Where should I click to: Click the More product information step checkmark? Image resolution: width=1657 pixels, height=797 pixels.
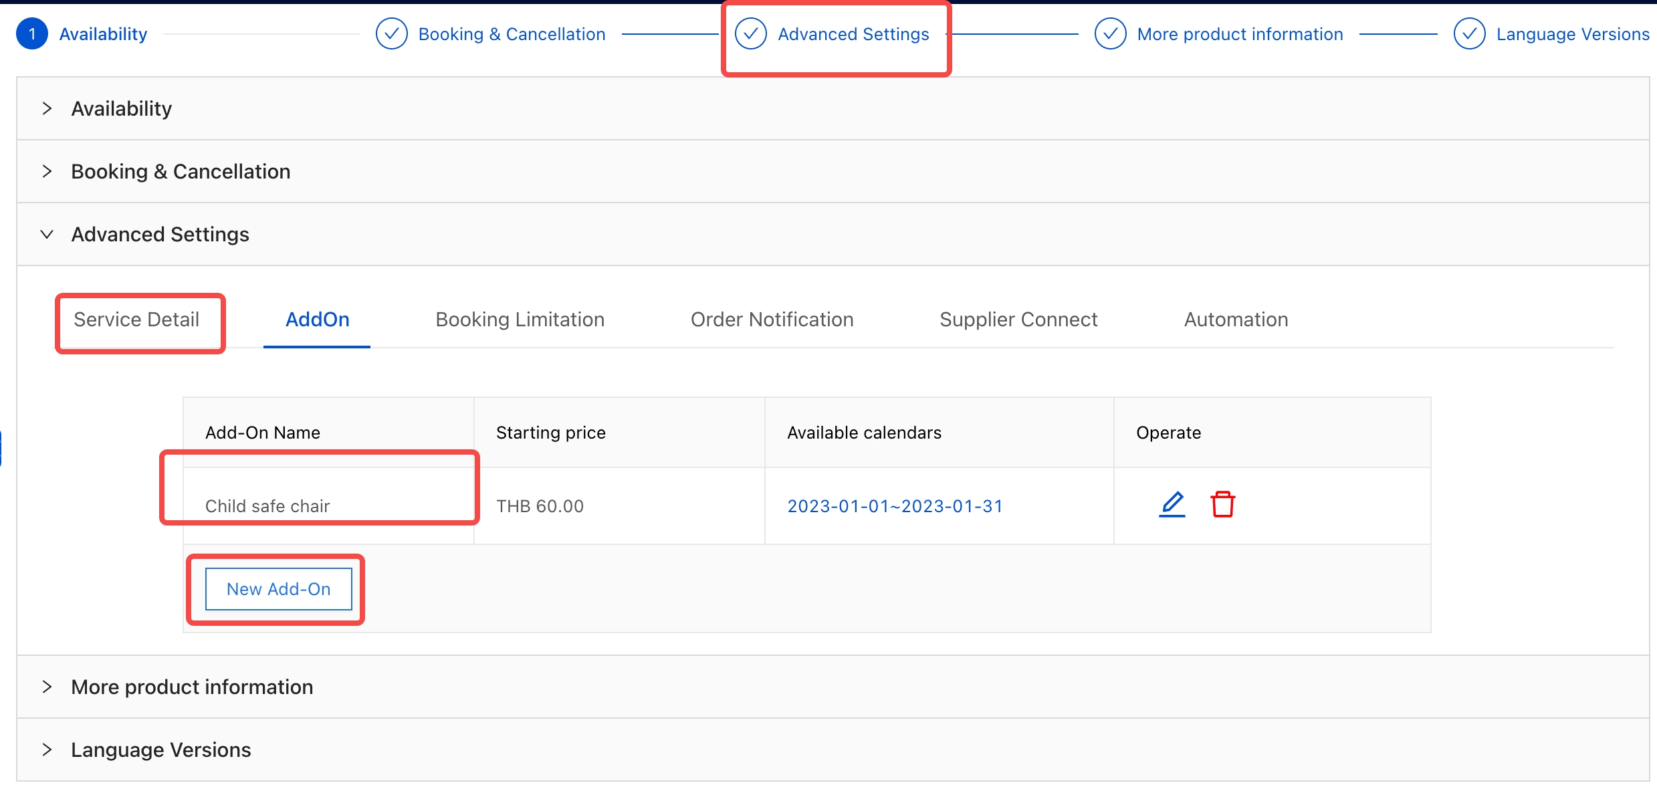pyautogui.click(x=1110, y=34)
